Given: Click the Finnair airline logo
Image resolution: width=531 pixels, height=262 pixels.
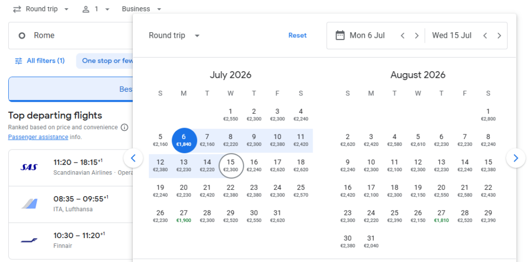Looking at the screenshot, I should [29, 240].
